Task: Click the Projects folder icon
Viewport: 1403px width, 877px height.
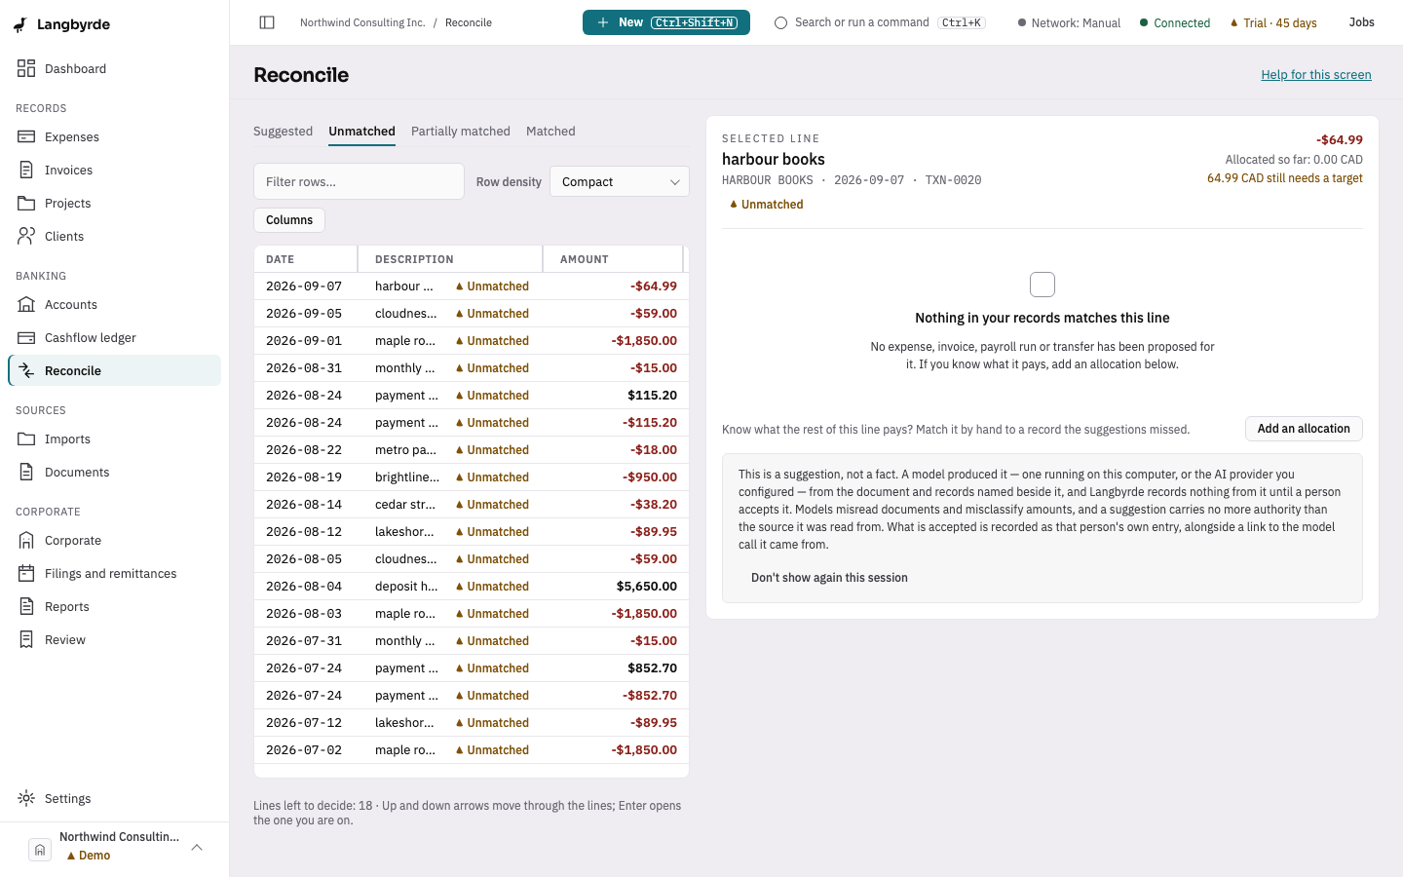Action: coord(26,203)
